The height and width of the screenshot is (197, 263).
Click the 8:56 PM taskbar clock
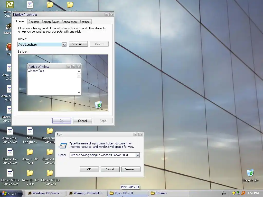pyautogui.click(x=253, y=193)
